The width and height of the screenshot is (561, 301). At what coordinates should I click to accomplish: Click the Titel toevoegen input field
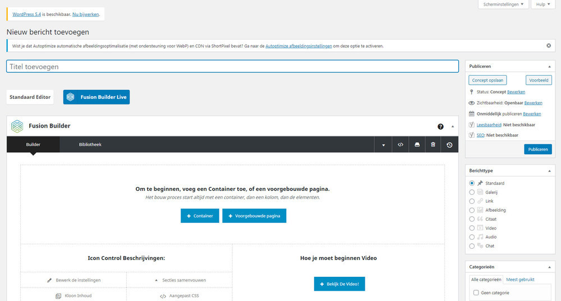pos(233,66)
